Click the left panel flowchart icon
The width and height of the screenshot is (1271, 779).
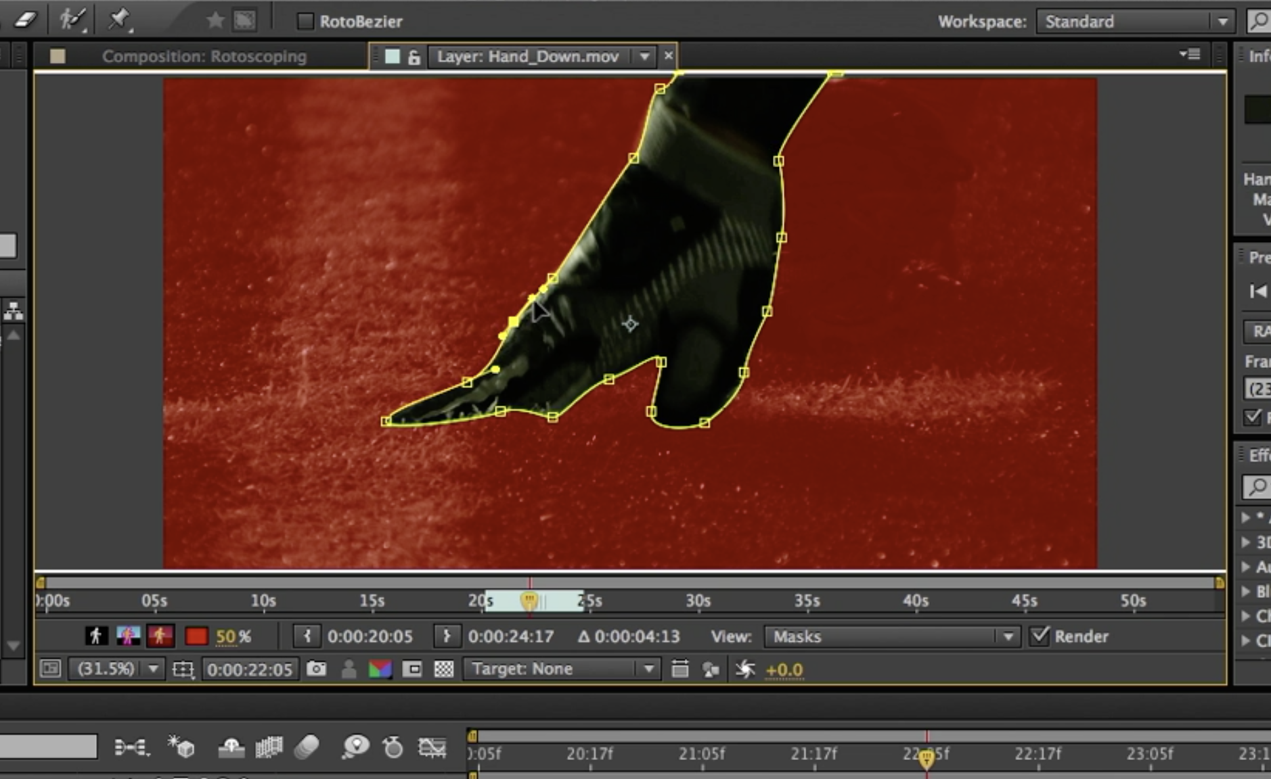click(14, 311)
